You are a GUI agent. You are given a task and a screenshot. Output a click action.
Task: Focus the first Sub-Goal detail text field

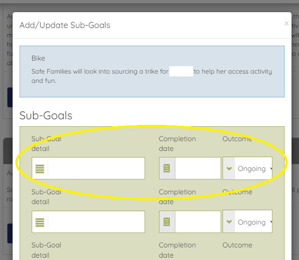point(96,169)
